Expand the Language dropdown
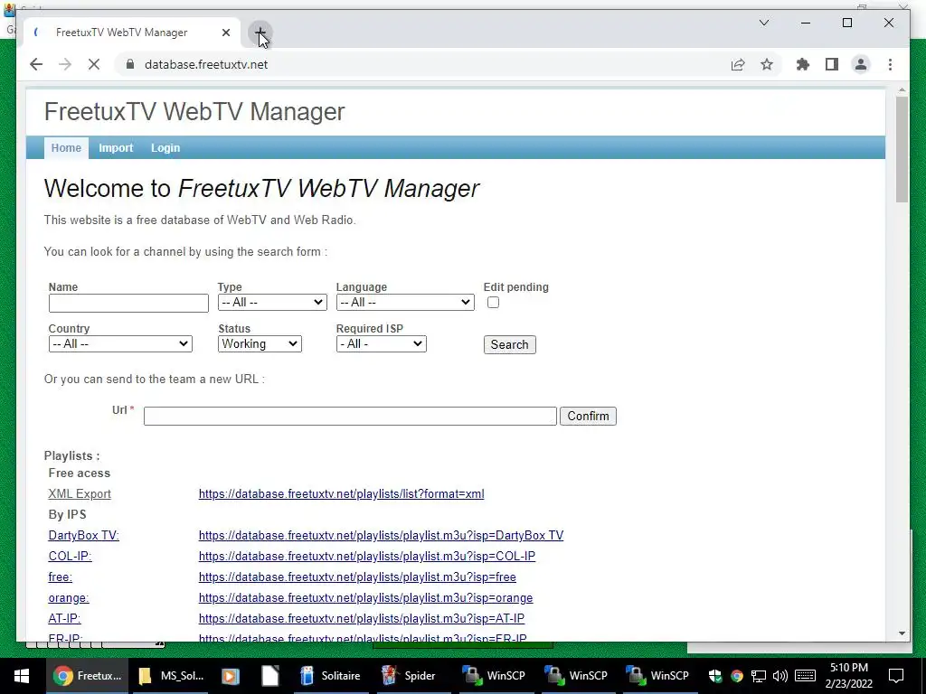Screen dimensions: 926x694 tap(405, 302)
